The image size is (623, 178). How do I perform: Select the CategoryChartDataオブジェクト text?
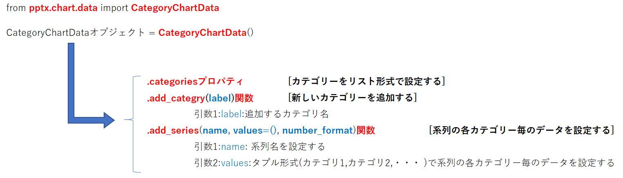(x=76, y=33)
